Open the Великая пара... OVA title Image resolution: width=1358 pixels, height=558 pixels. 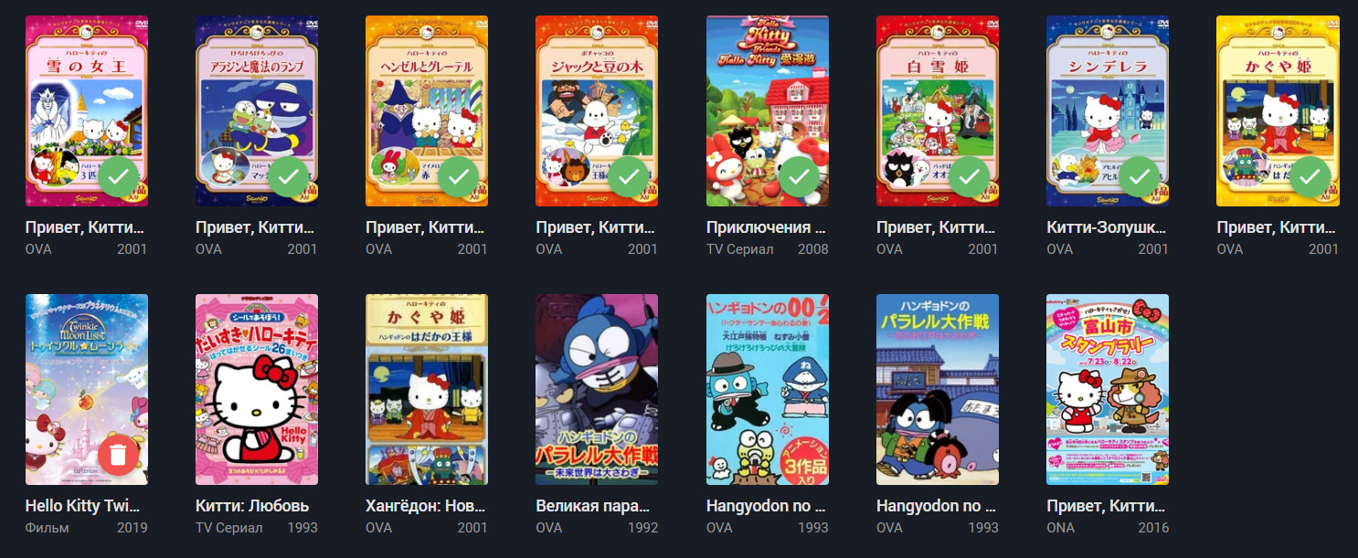(596, 506)
